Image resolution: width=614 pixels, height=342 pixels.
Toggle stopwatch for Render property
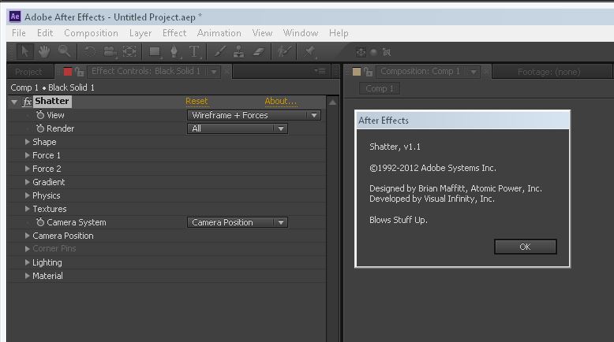click(40, 128)
